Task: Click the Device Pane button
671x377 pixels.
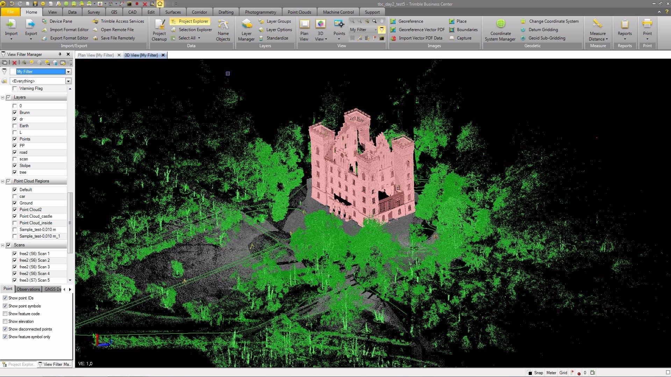Action: [57, 21]
